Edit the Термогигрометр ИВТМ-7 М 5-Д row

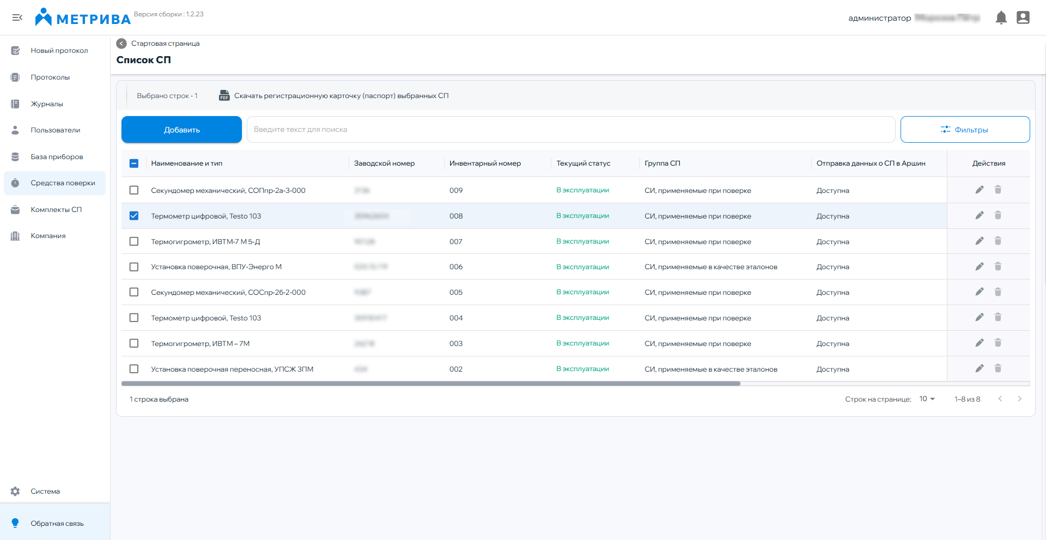pyautogui.click(x=979, y=241)
